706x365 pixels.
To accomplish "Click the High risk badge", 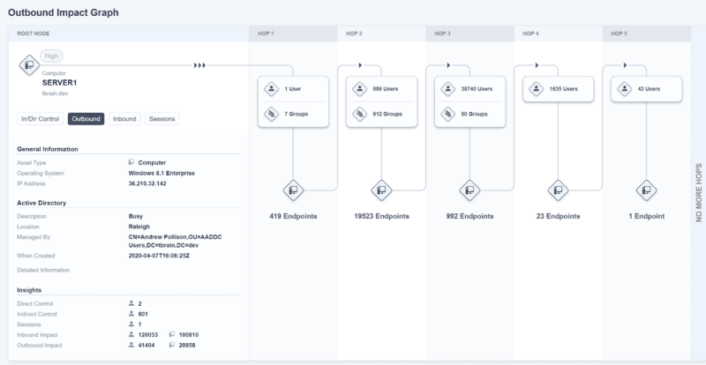I will (52, 56).
